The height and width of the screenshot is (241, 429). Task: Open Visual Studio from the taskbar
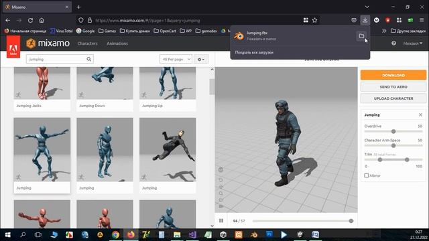(x=192, y=234)
